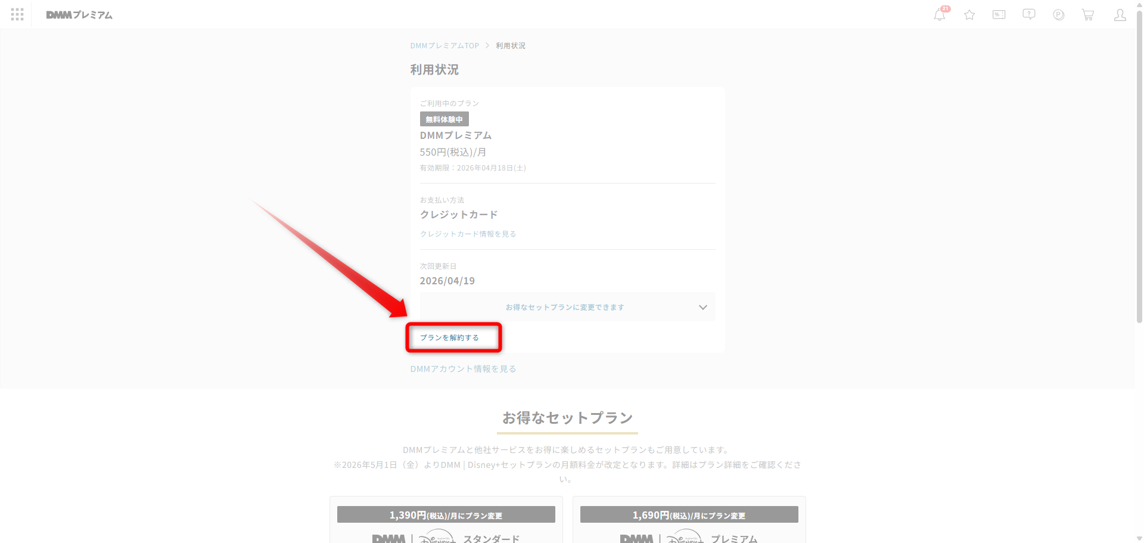The height and width of the screenshot is (543, 1144).
Task: Open favorites star icon
Action: click(x=969, y=15)
